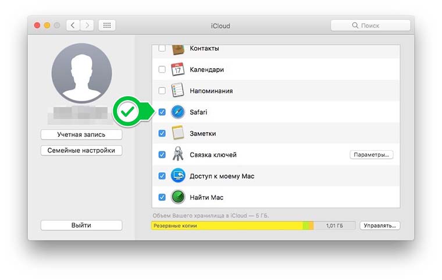Close the iCloud window with red button

pos(37,26)
